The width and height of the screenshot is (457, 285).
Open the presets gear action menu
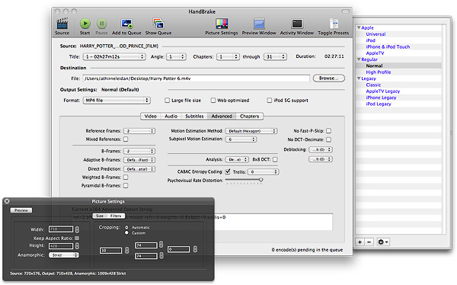pos(382,242)
